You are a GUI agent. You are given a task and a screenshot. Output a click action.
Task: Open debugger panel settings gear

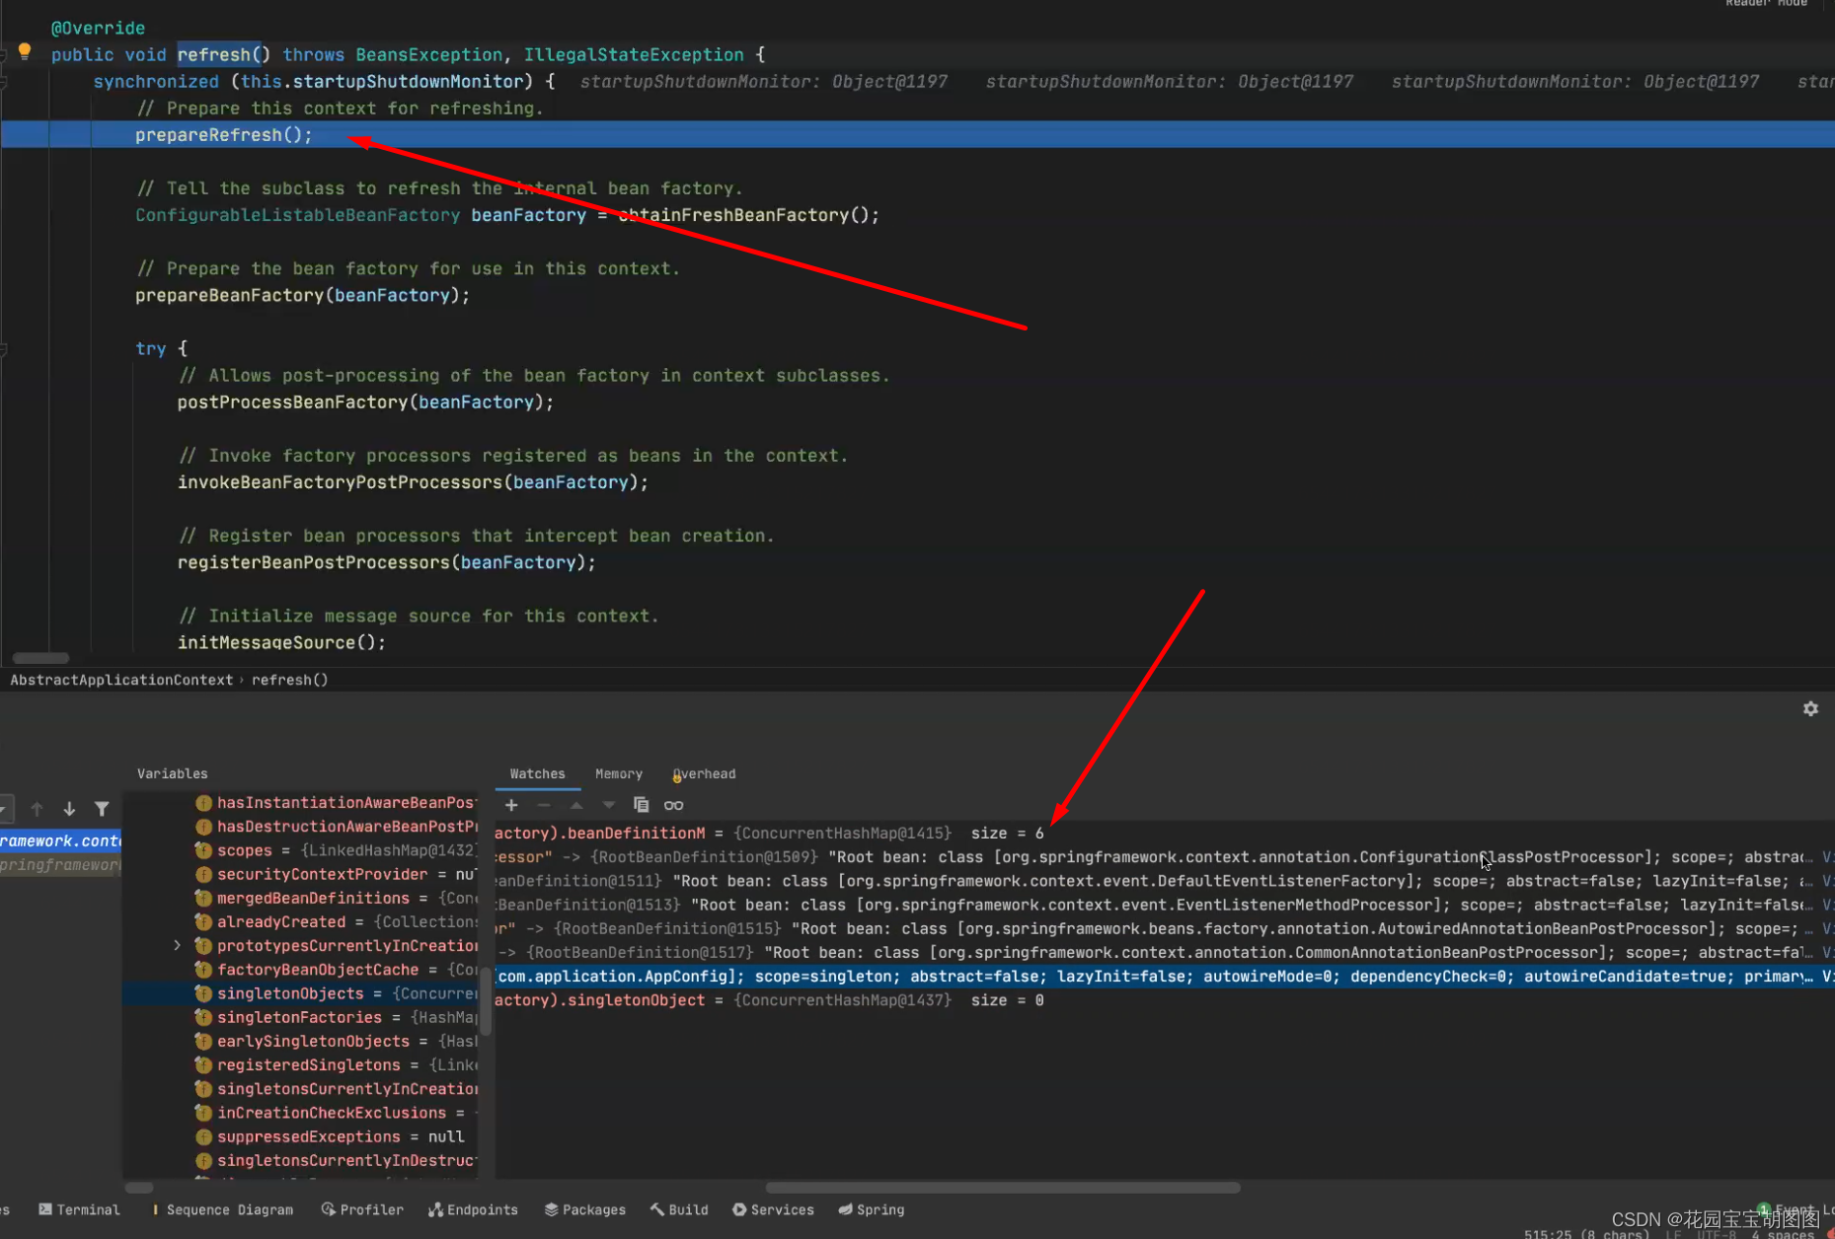click(x=1810, y=708)
